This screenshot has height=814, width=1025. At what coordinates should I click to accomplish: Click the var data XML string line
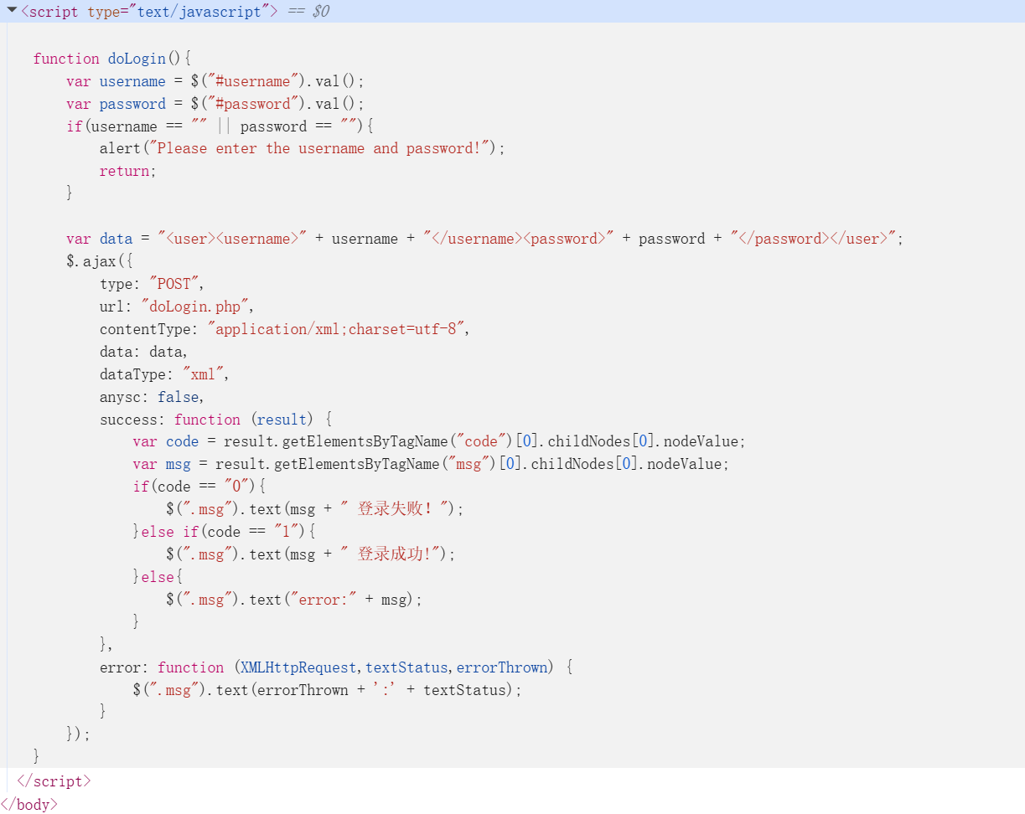485,239
